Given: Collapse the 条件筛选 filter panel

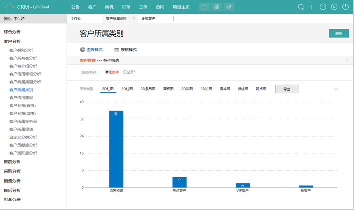Looking at the screenshot, I should point(347,60).
